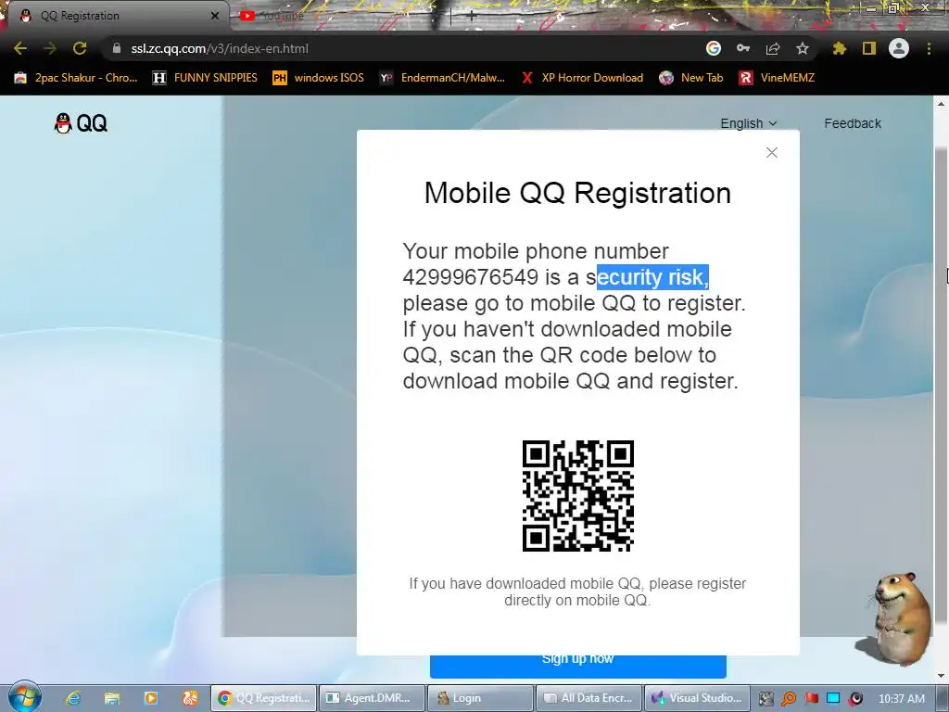Open the 2pac Shakur bookmark

[x=76, y=78]
